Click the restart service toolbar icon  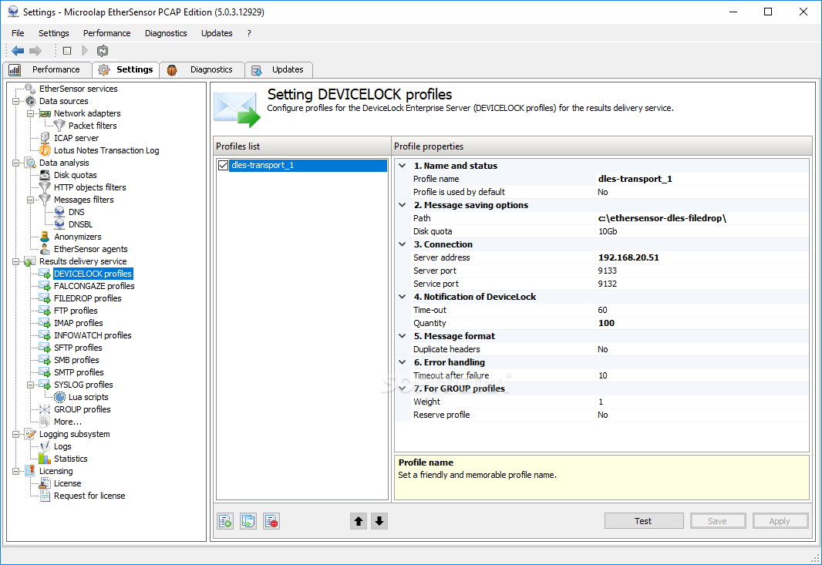pos(103,51)
